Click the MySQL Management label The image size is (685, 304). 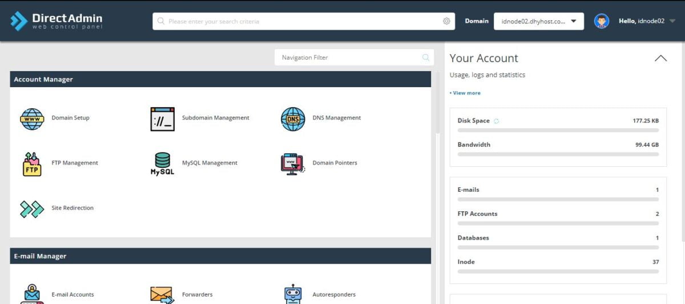click(x=209, y=163)
